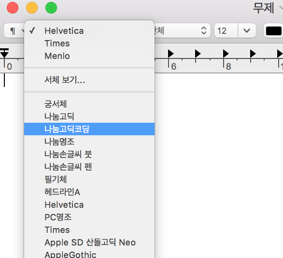
Task: Select 헤드라인A font
Action: tap(89, 192)
